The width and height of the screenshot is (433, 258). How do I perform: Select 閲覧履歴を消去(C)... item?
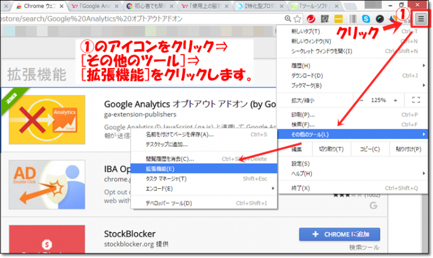[x=204, y=159]
